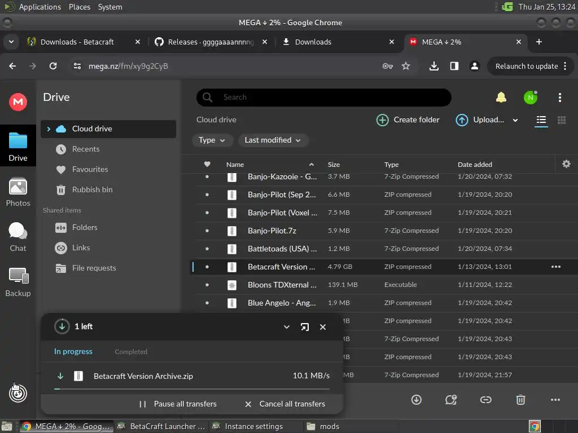Click the site info icon in address bar

pyautogui.click(x=77, y=66)
